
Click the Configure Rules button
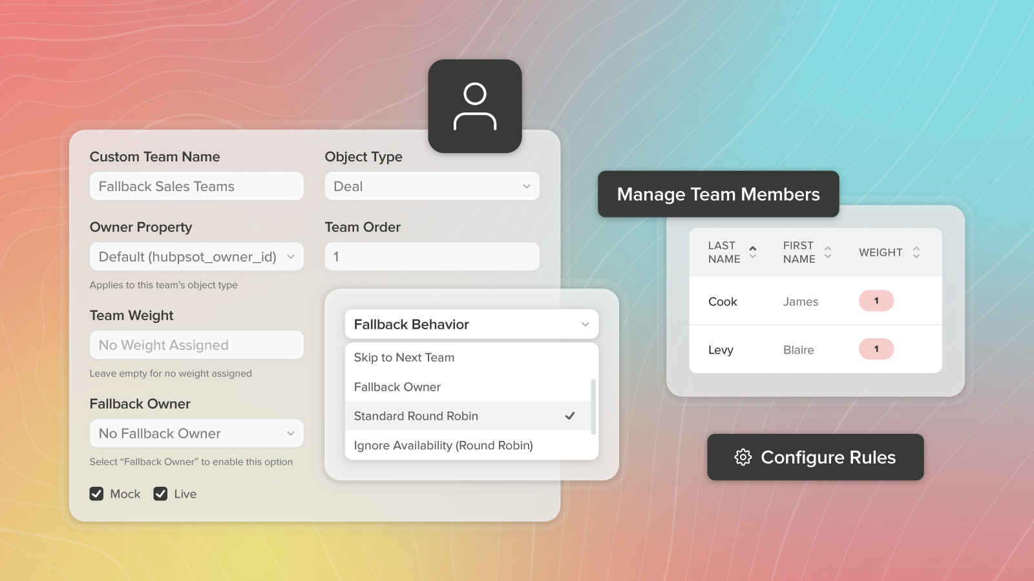pos(816,457)
